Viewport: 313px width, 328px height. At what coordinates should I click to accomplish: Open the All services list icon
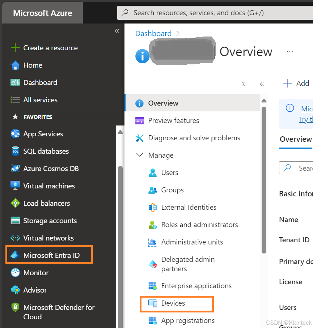tap(15, 100)
